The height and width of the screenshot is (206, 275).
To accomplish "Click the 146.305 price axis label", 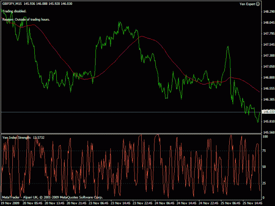I will coord(269,99).
